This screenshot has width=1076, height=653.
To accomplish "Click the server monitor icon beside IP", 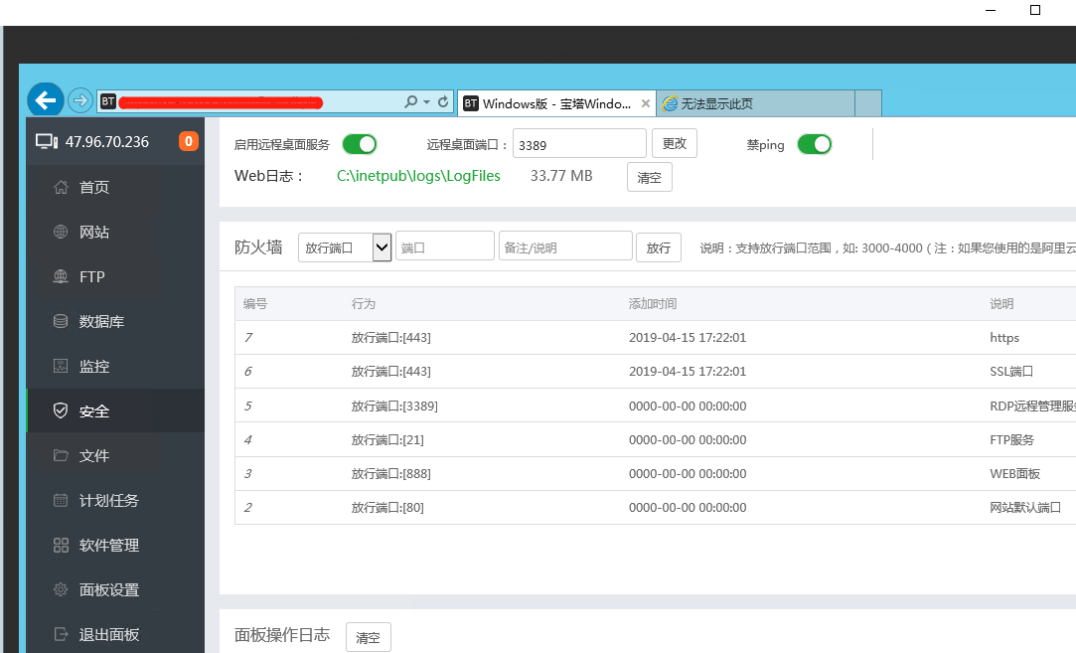I will pyautogui.click(x=47, y=141).
